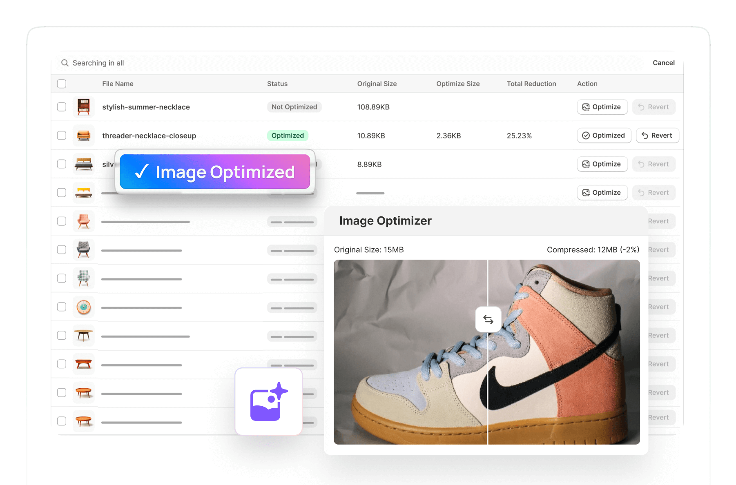Sort by the Original Size column header
The width and height of the screenshot is (736, 485).
click(x=377, y=84)
